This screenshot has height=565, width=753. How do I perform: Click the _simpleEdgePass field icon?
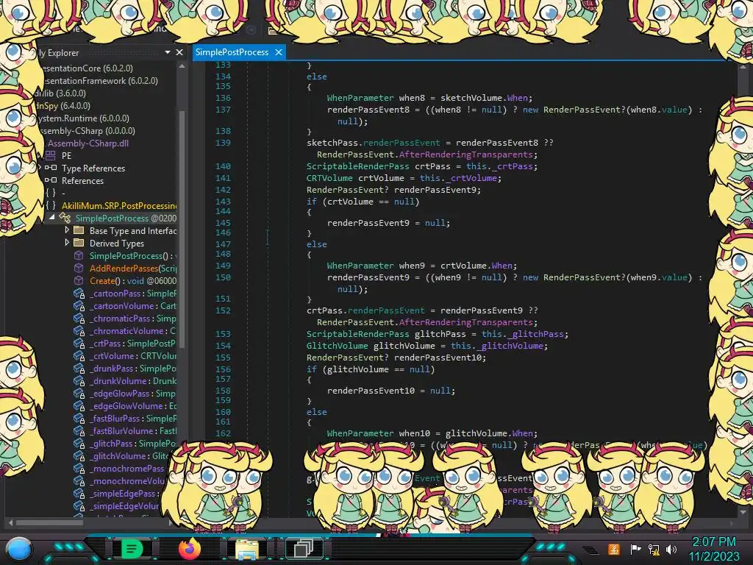(79, 494)
